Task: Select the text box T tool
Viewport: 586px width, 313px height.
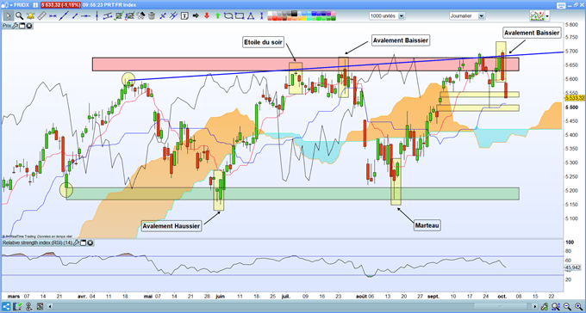Action: pyautogui.click(x=184, y=16)
